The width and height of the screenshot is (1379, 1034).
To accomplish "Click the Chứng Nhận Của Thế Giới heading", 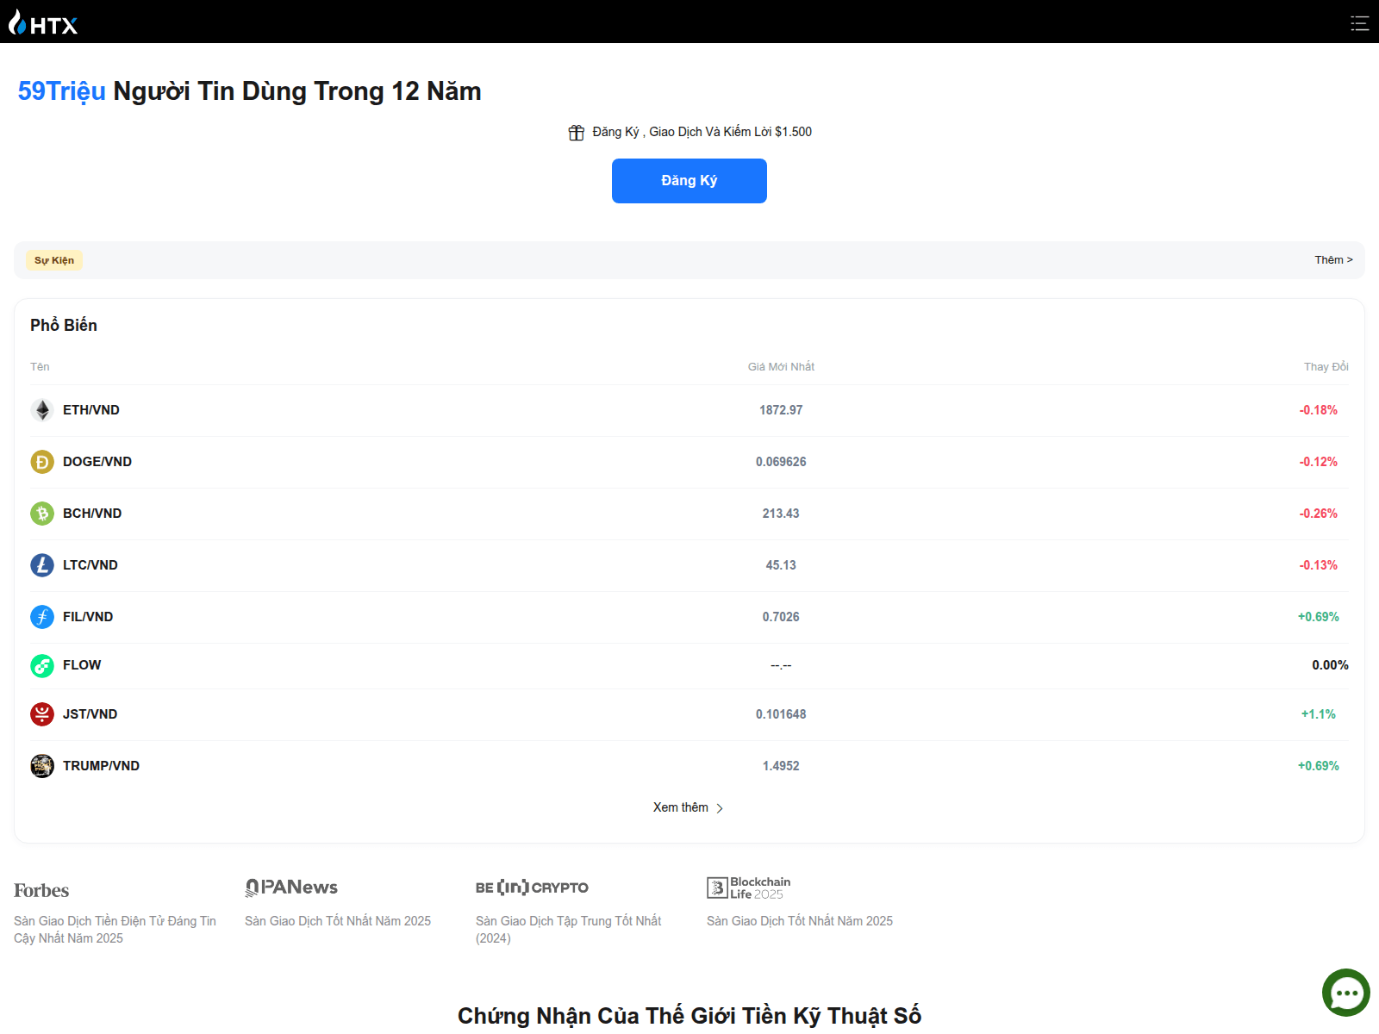I will tap(689, 1016).
